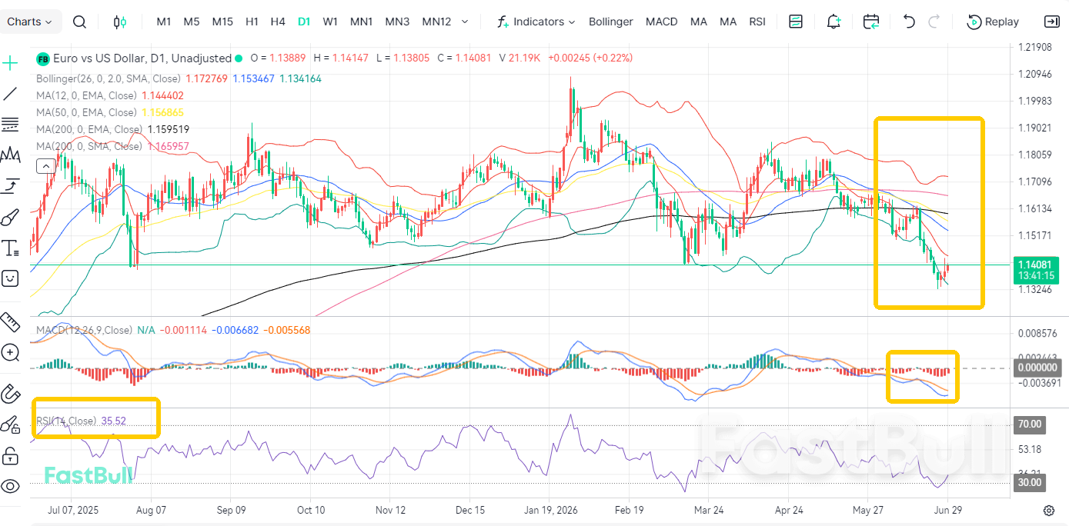Image resolution: width=1069 pixels, height=526 pixels.
Task: Click the RSI(14,Close) legend label
Action: coord(66,421)
